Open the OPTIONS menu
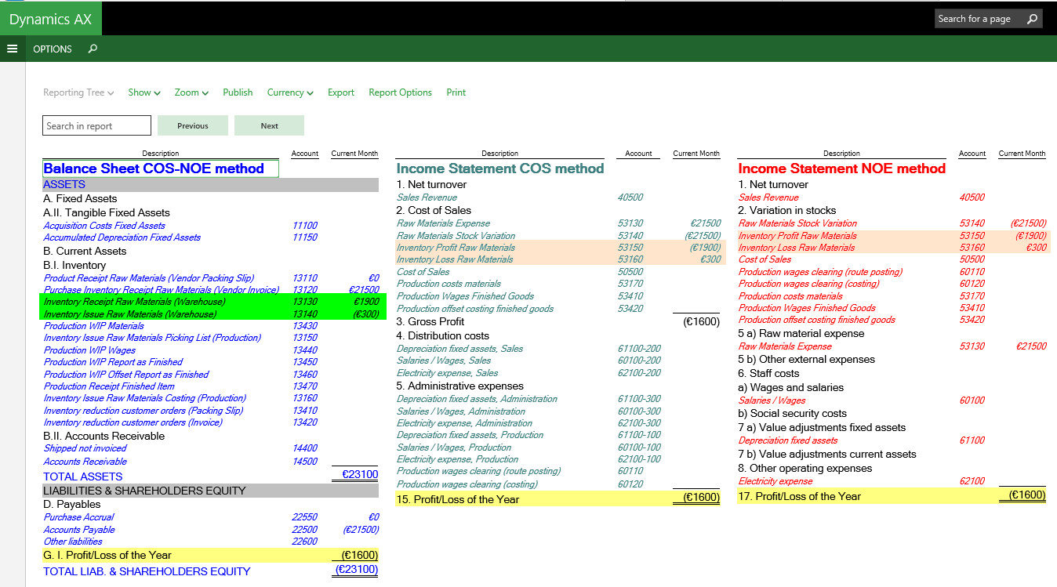The height and width of the screenshot is (587, 1057). tap(52, 49)
